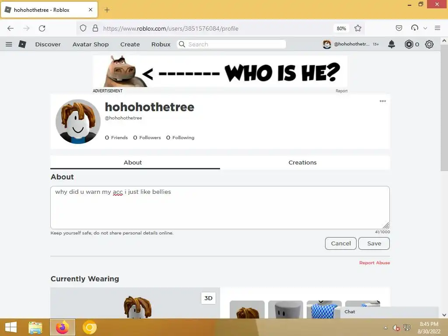Viewport: 448px width, 336px height.
Task: Click the 0 Following count
Action: pos(180,138)
